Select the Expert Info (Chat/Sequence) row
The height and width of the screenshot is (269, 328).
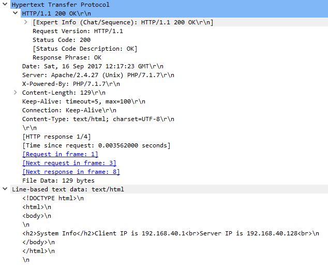tap(180, 22)
